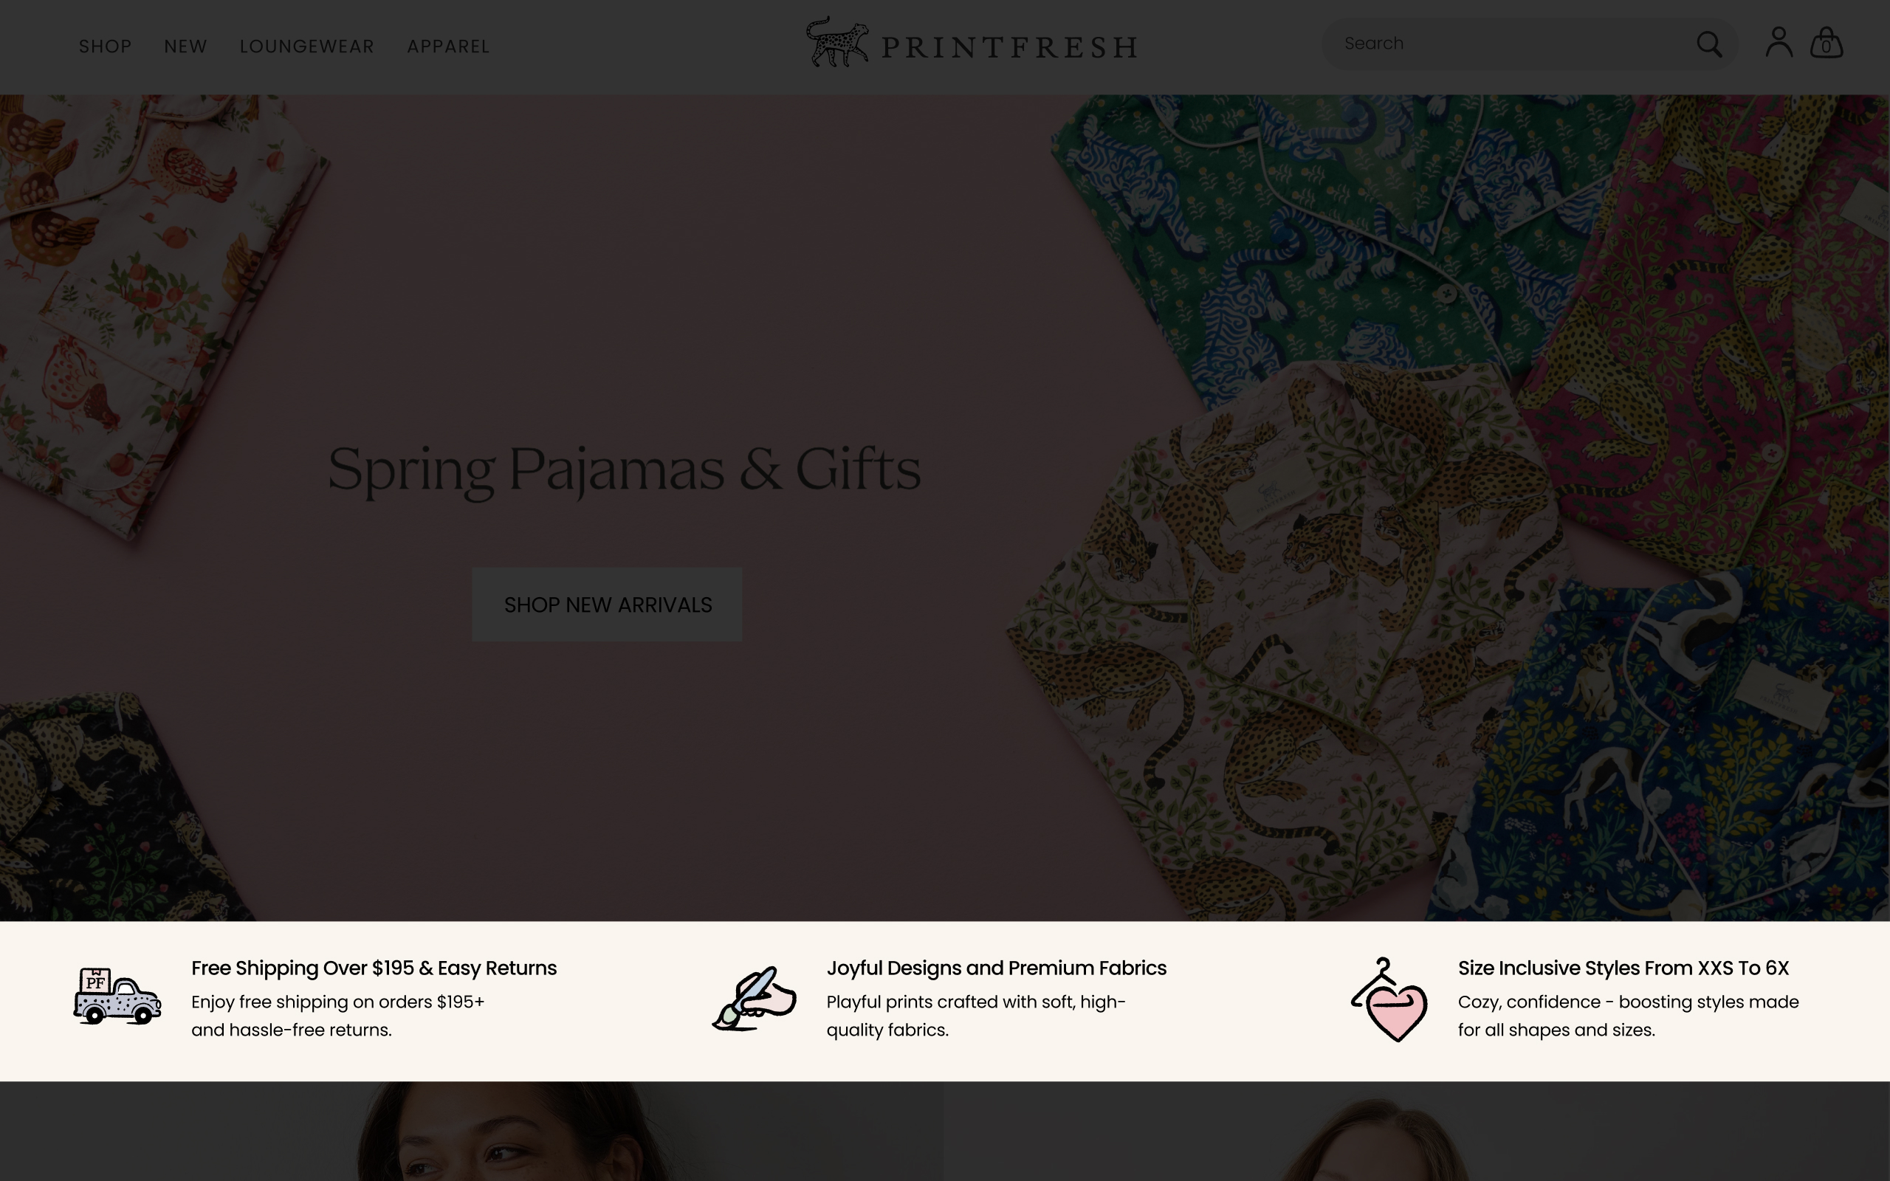Click the Spring Pajamas & Gifts heading
Screen dimensions: 1890x1181
[x=624, y=469]
